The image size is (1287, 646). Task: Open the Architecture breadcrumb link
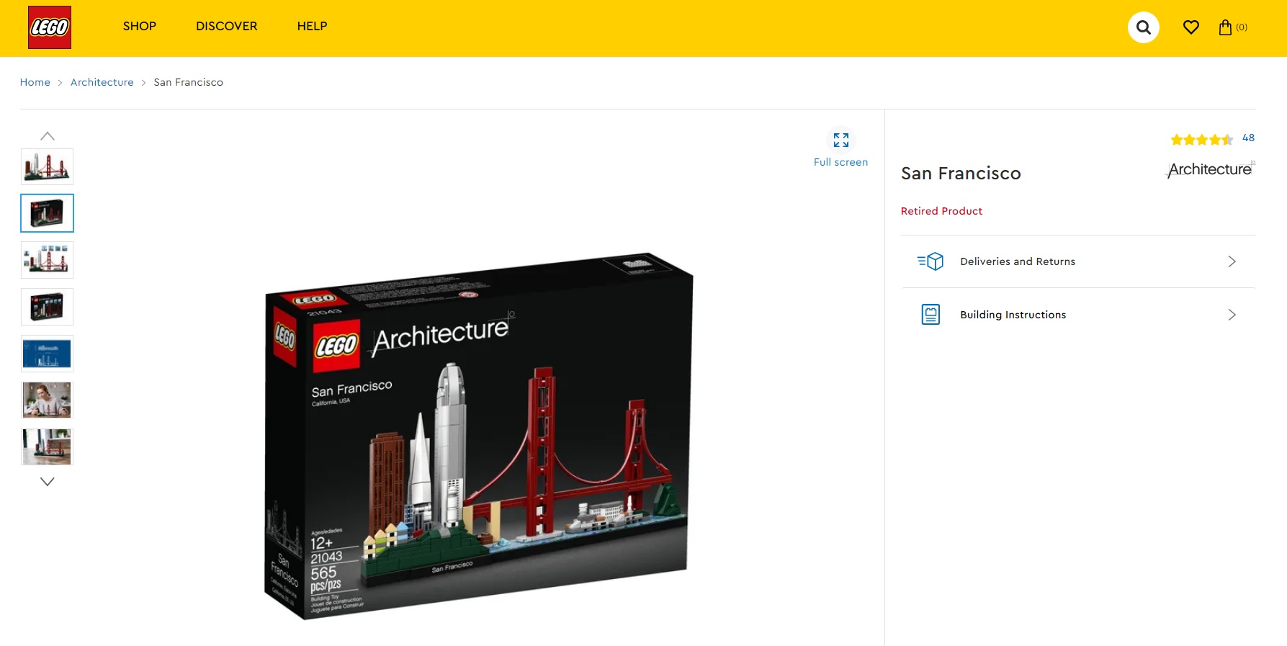pyautogui.click(x=102, y=82)
